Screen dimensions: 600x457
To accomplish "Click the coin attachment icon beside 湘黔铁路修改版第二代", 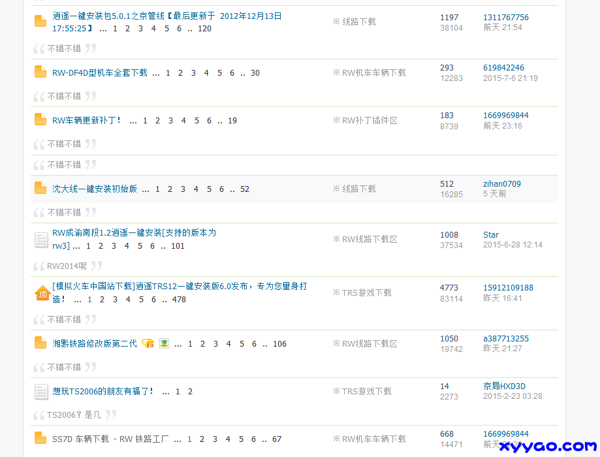I will pos(148,343).
